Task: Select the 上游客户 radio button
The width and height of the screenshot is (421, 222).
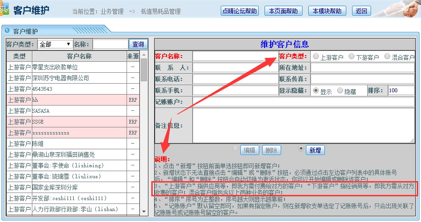Action: point(316,57)
